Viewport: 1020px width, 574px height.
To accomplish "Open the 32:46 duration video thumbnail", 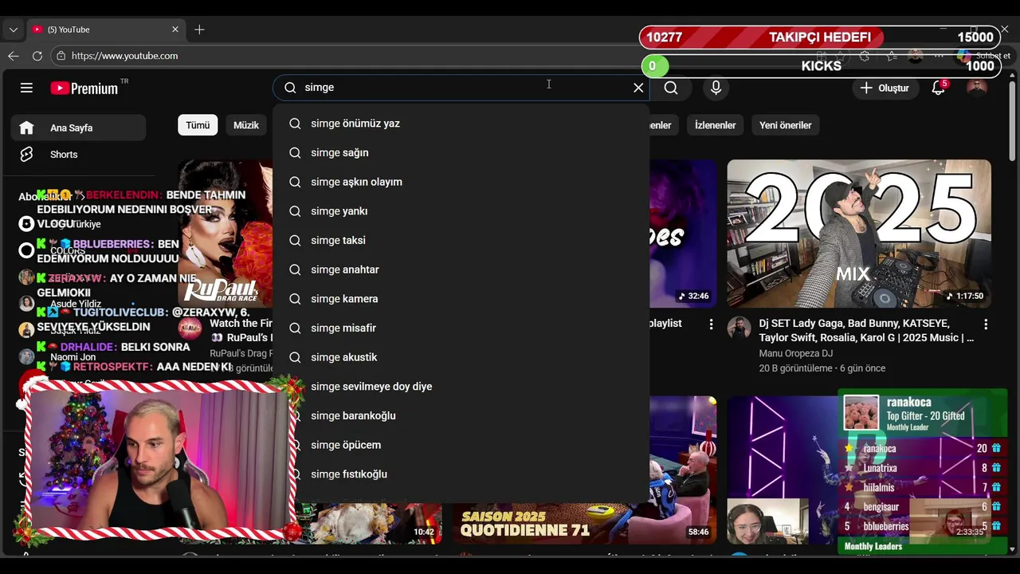I will click(x=683, y=234).
